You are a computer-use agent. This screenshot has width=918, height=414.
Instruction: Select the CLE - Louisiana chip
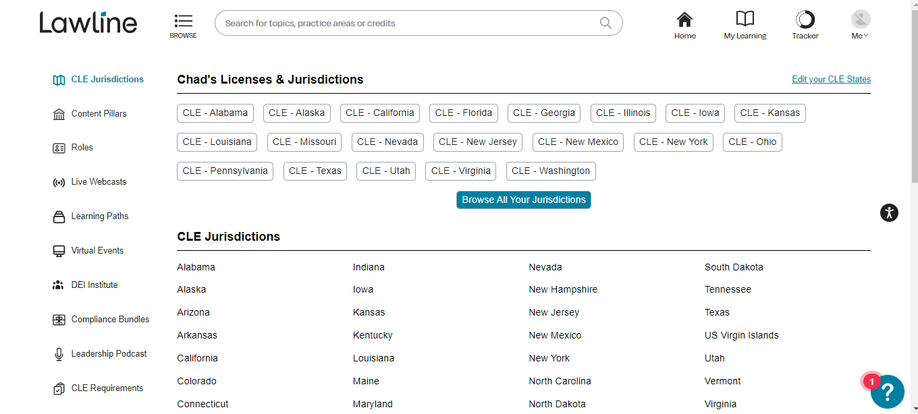point(217,142)
